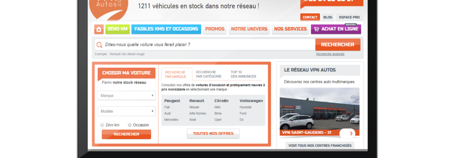The height and width of the screenshot is (158, 454).
Task: Click the CHOISIR MA VOITURE heading
Action: click(126, 73)
